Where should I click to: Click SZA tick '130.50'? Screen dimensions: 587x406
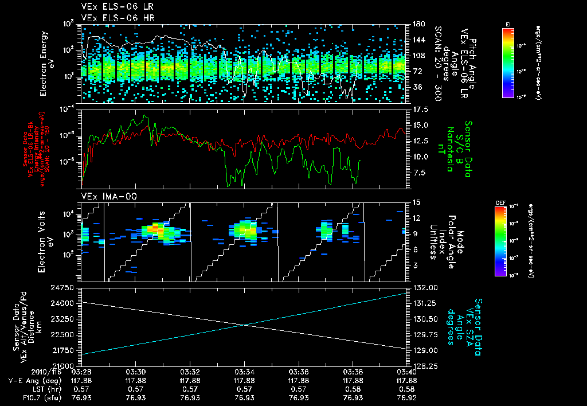(x=425, y=319)
